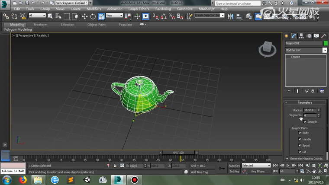Screen dimensions: 329x185
Task: Expand the Modifier List dropdown
Action: click(x=325, y=50)
